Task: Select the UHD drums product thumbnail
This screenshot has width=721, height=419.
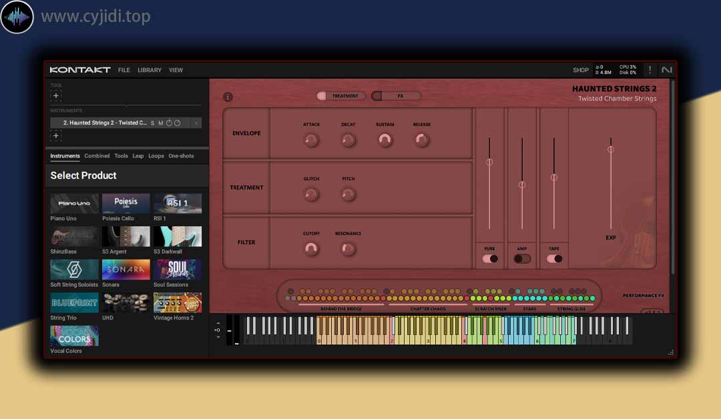Action: 126,303
